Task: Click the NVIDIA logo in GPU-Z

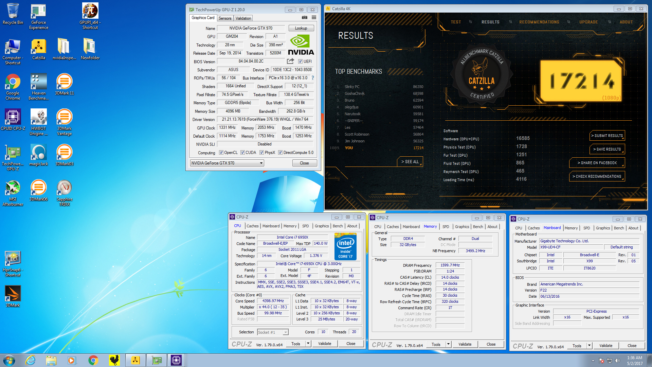Action: [x=301, y=45]
